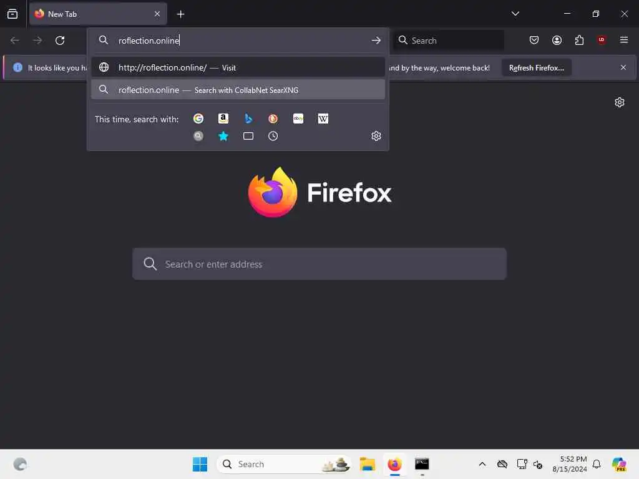Screen dimensions: 639x479
Task: Open a new tab with the plus button
Action: click(x=180, y=14)
